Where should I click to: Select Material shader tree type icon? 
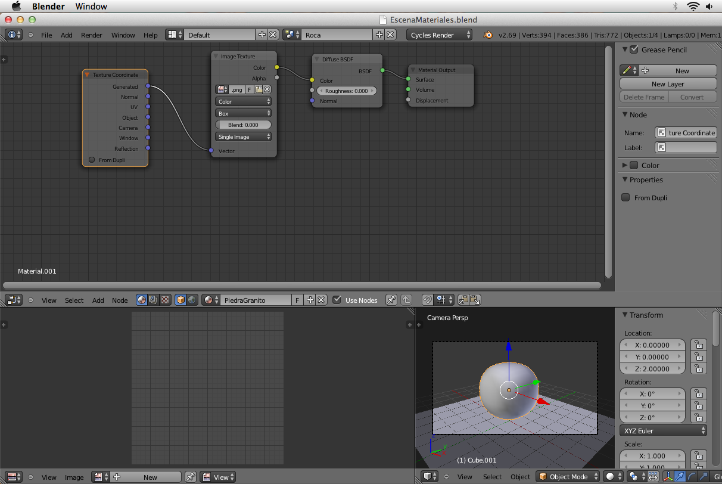pos(142,300)
